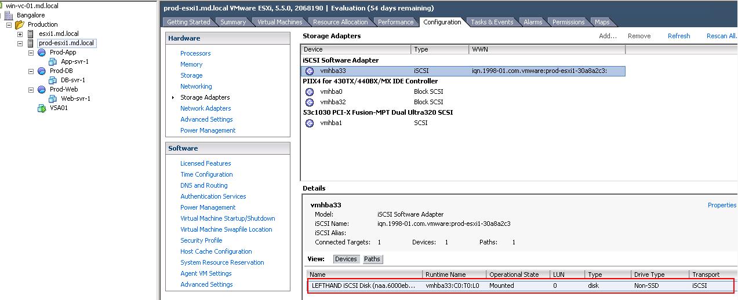Image resolution: width=738 pixels, height=300 pixels.
Task: Click the win-vc-01.md.local vCenter icon
Action: coord(2,6)
